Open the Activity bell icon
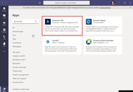 (4, 9)
